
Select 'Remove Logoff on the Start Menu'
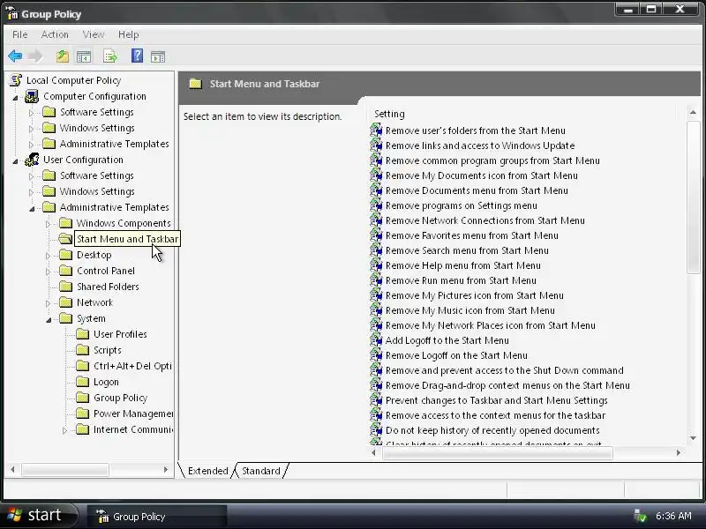[x=456, y=355]
